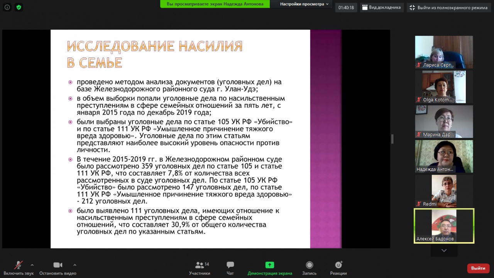Click the red Выйти button

click(x=478, y=268)
